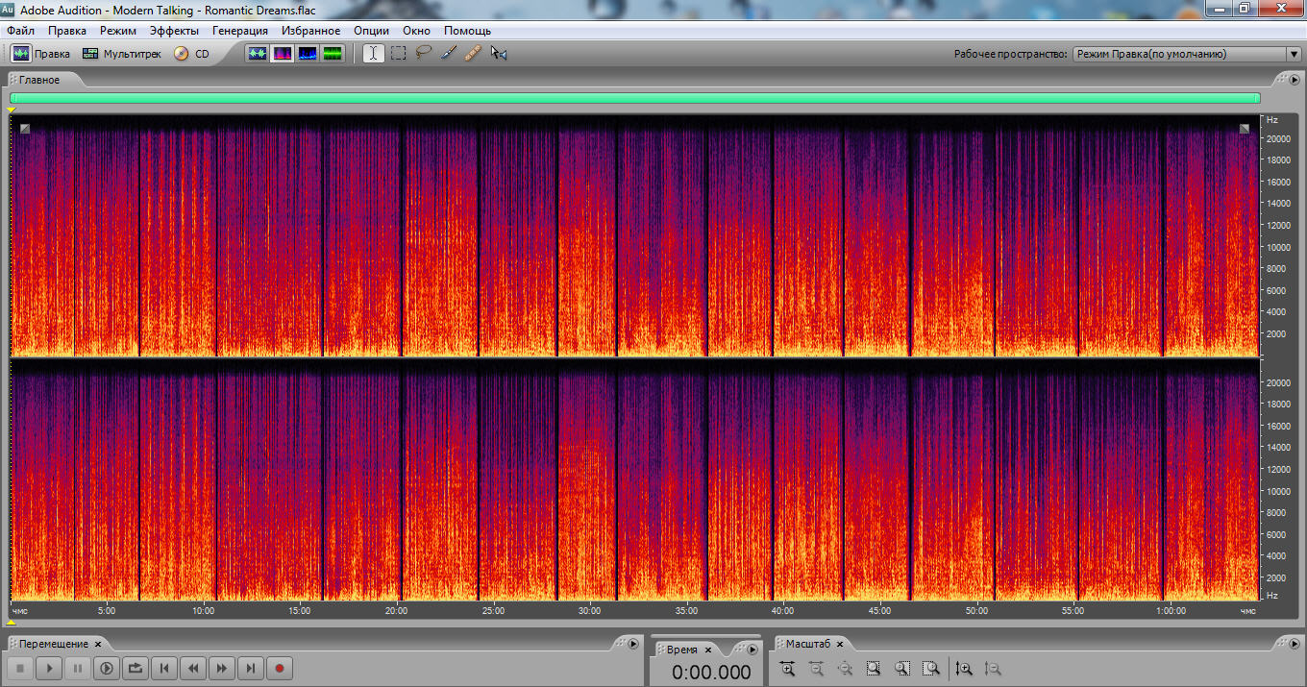This screenshot has width=1307, height=687.
Task: Open the Масштаб panel options menu
Action: 1294,644
